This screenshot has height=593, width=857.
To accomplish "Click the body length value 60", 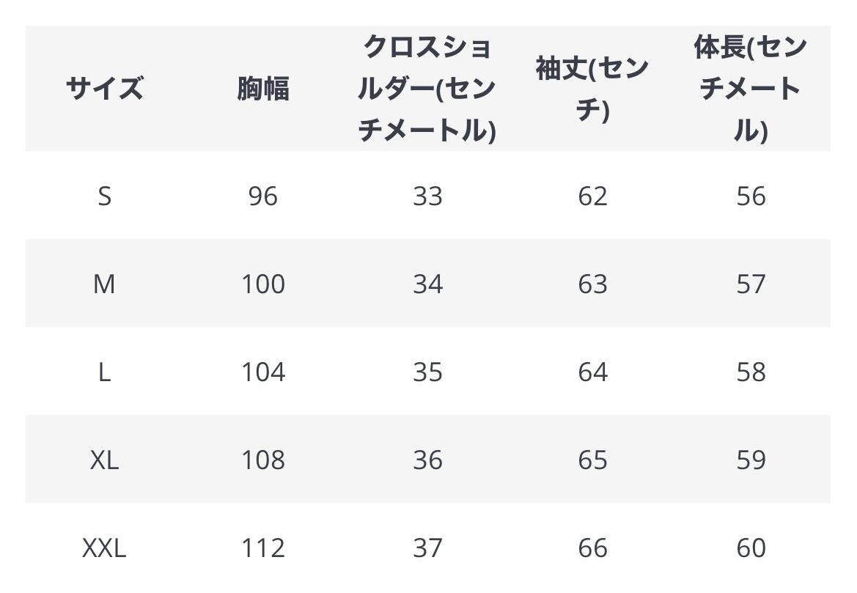I will pyautogui.click(x=751, y=548).
